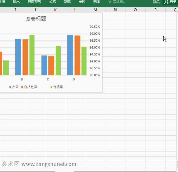Select column P header

coord(155,10)
